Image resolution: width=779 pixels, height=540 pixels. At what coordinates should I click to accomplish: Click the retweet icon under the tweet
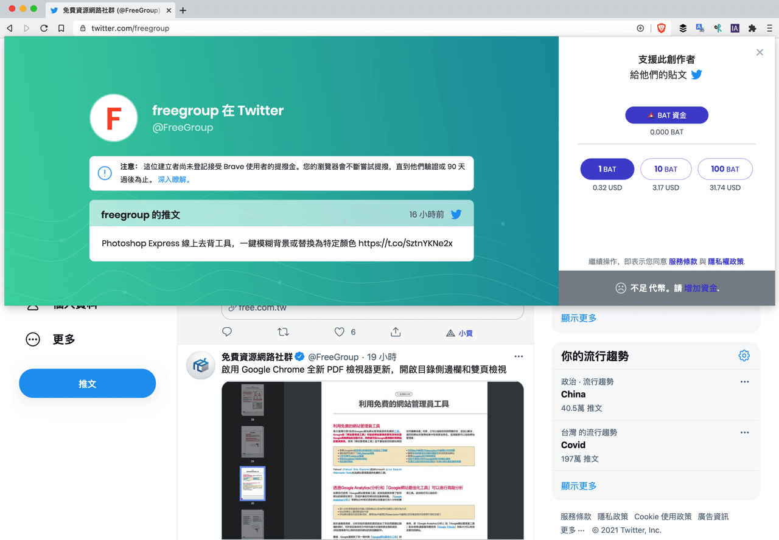tap(283, 332)
